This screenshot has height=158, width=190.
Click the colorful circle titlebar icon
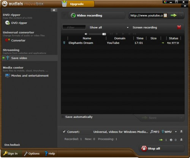165,2
